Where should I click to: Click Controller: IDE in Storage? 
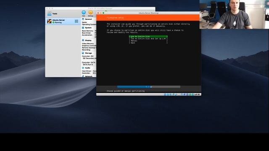pyautogui.click(x=88, y=56)
